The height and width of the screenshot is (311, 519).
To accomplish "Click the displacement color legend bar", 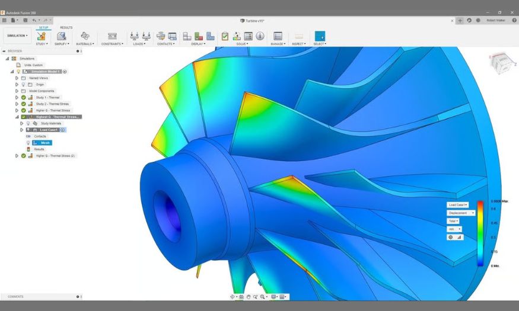I will (x=480, y=233).
